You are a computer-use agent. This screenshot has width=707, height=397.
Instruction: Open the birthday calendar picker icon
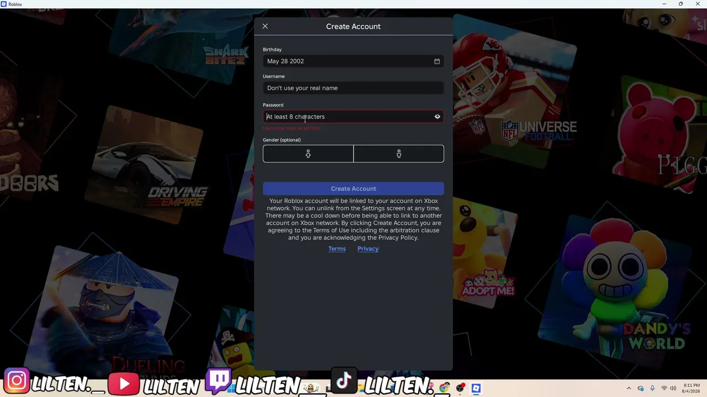(x=437, y=61)
